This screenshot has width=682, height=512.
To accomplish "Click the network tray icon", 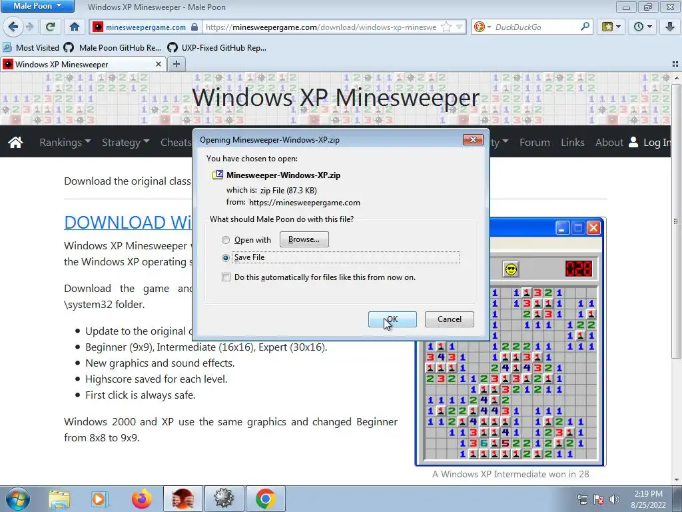I will (582, 499).
